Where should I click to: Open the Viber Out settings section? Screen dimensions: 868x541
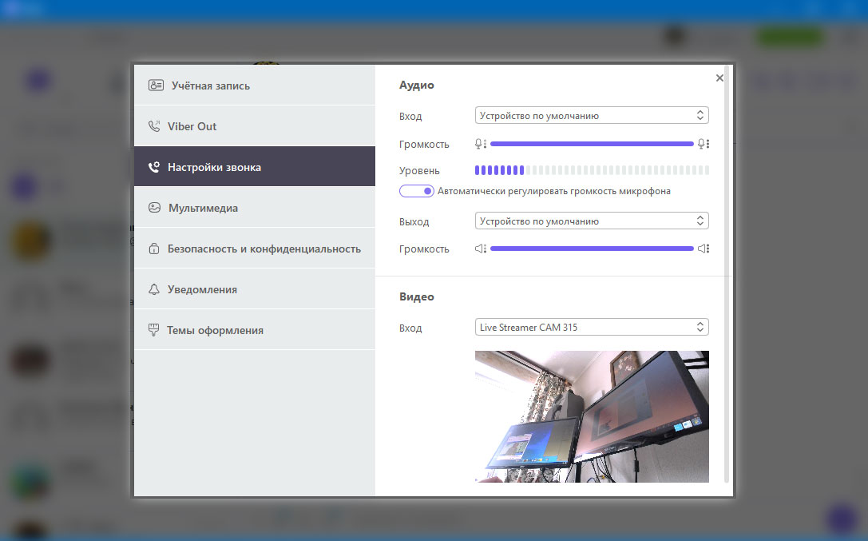click(x=255, y=126)
